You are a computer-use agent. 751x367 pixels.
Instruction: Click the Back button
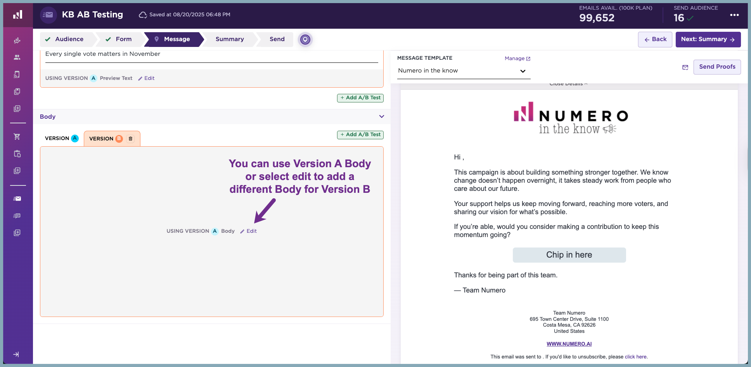point(655,40)
